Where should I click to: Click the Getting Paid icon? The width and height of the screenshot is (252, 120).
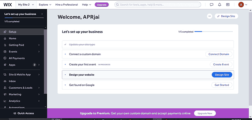(5, 45)
